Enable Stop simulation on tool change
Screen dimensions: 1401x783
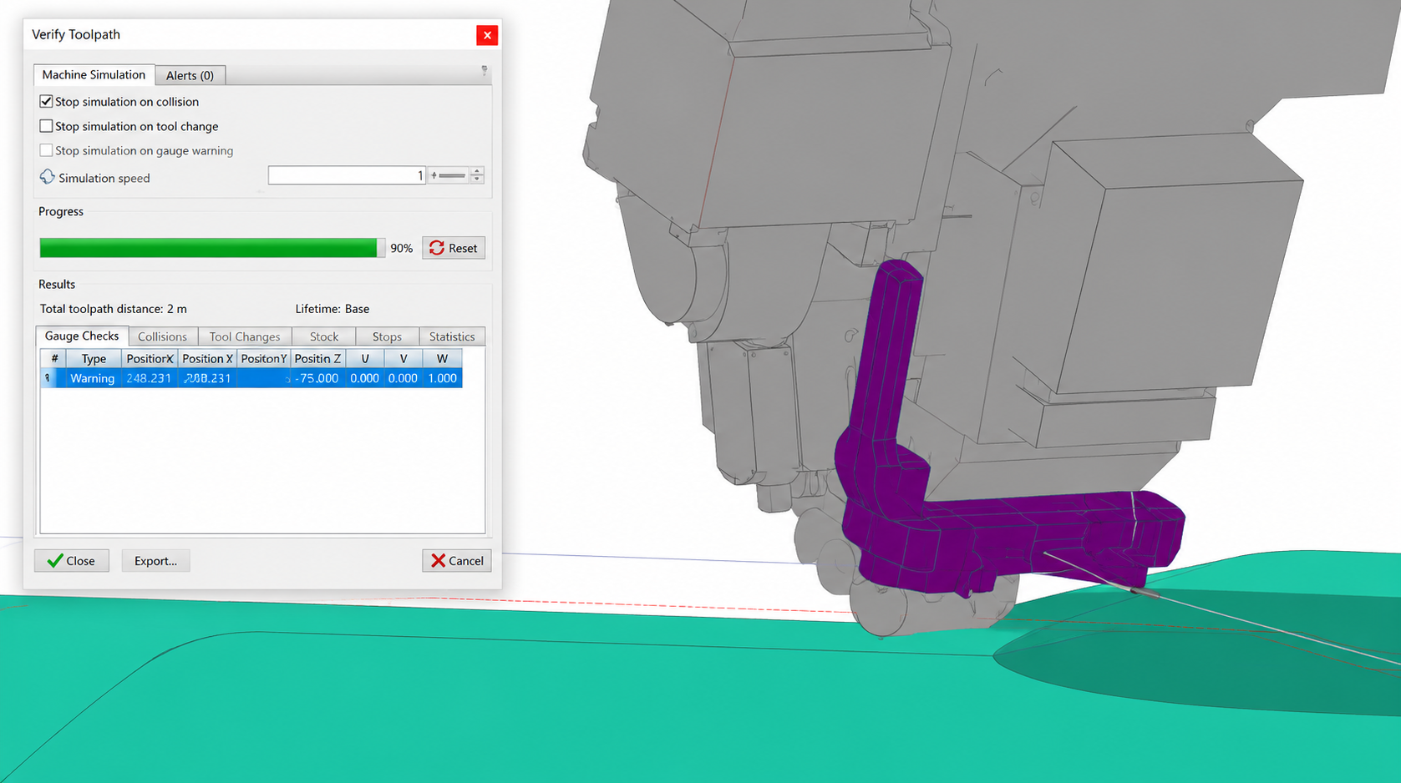[46, 126]
